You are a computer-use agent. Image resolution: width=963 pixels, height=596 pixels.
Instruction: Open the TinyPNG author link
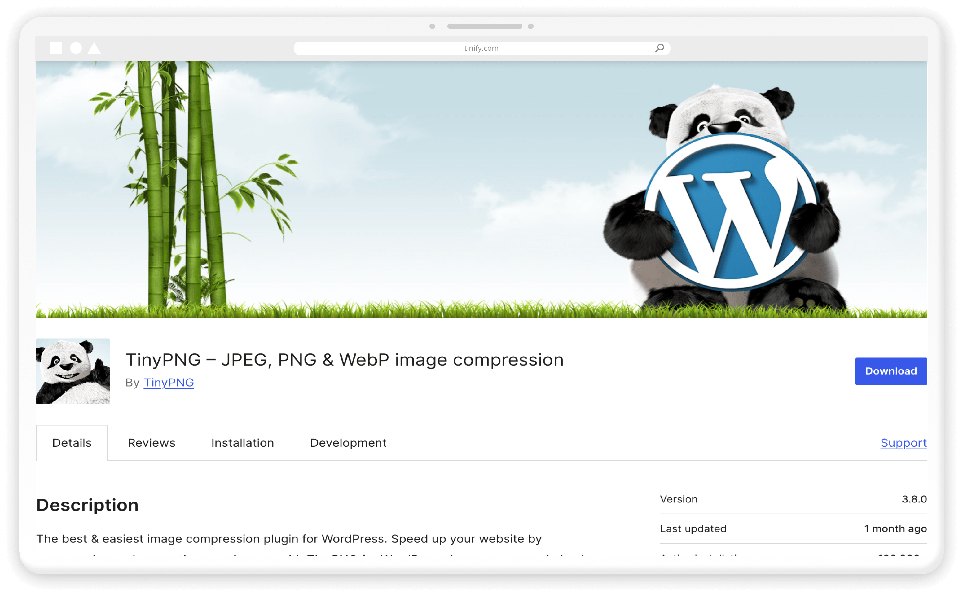tap(168, 382)
